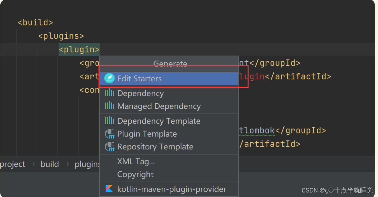
Task: Click the icon beside Managed Dependency
Action: pyautogui.click(x=109, y=105)
